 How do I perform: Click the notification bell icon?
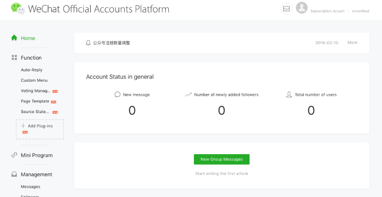[88, 43]
